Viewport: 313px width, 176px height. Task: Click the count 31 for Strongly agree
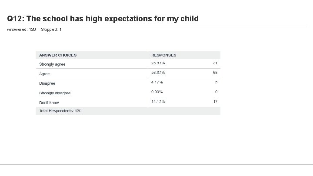pos(215,63)
